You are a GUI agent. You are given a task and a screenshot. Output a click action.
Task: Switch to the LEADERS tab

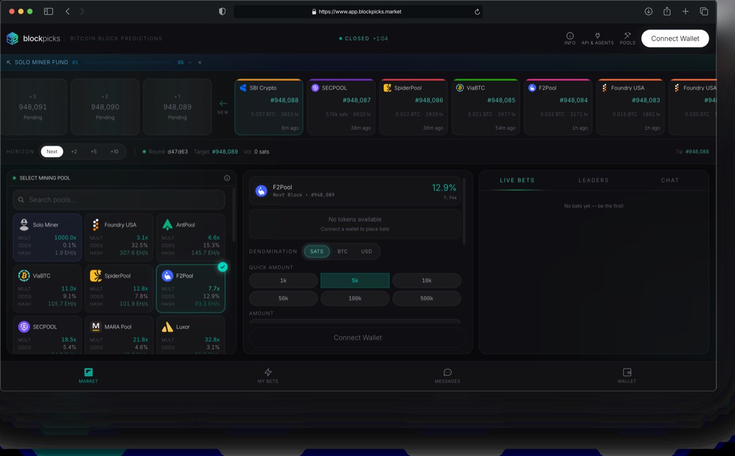point(593,180)
